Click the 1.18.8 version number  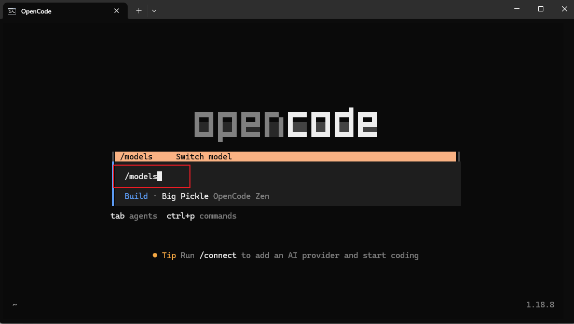tap(540, 305)
